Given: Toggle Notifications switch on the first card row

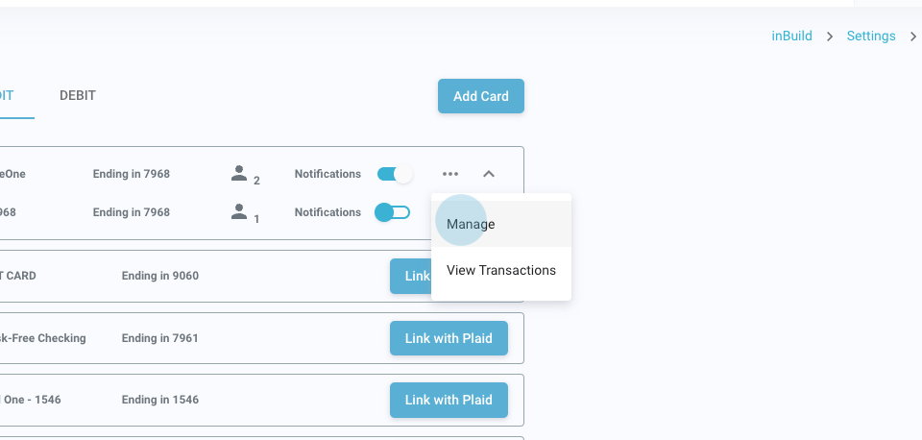Looking at the screenshot, I should click(x=395, y=174).
